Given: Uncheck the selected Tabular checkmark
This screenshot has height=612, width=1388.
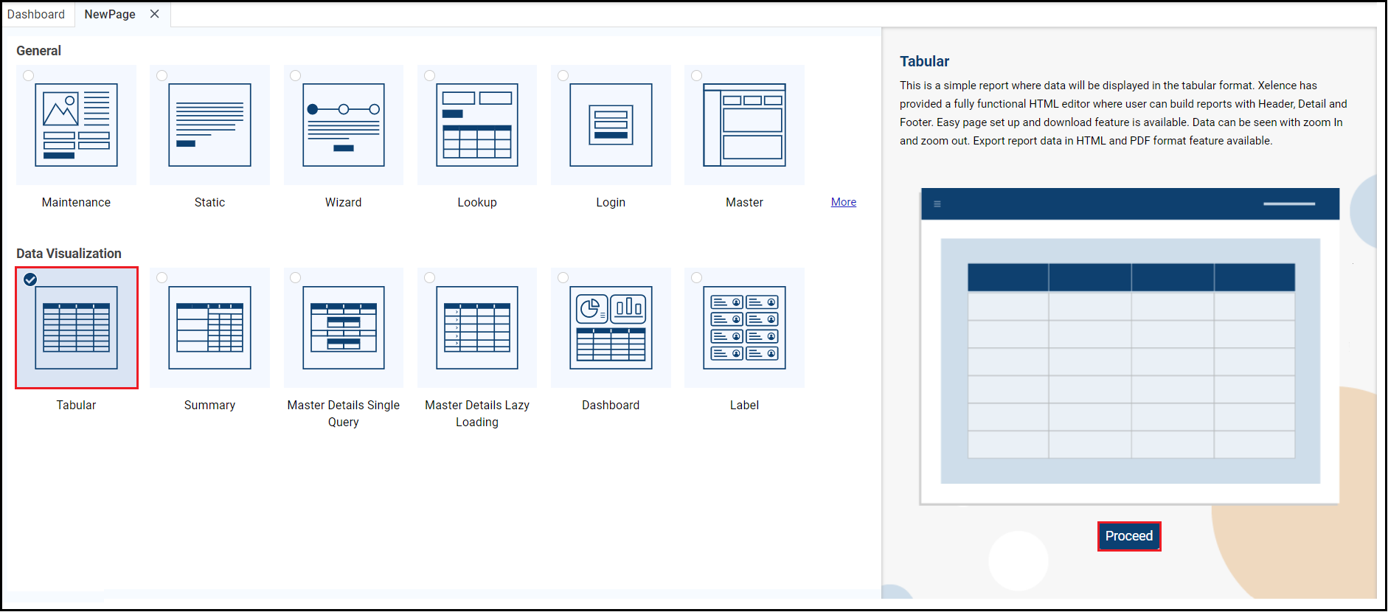Looking at the screenshot, I should click(x=30, y=279).
